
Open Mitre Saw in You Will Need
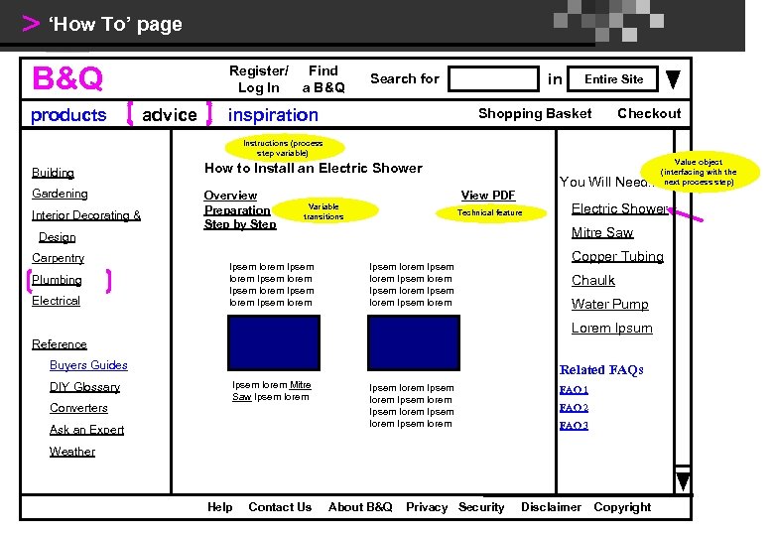(602, 232)
